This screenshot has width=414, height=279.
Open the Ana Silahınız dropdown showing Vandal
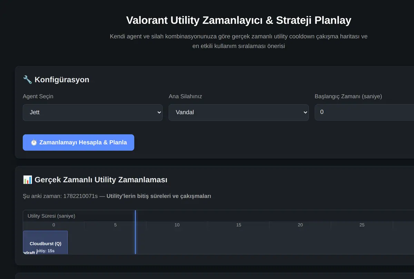pos(238,112)
